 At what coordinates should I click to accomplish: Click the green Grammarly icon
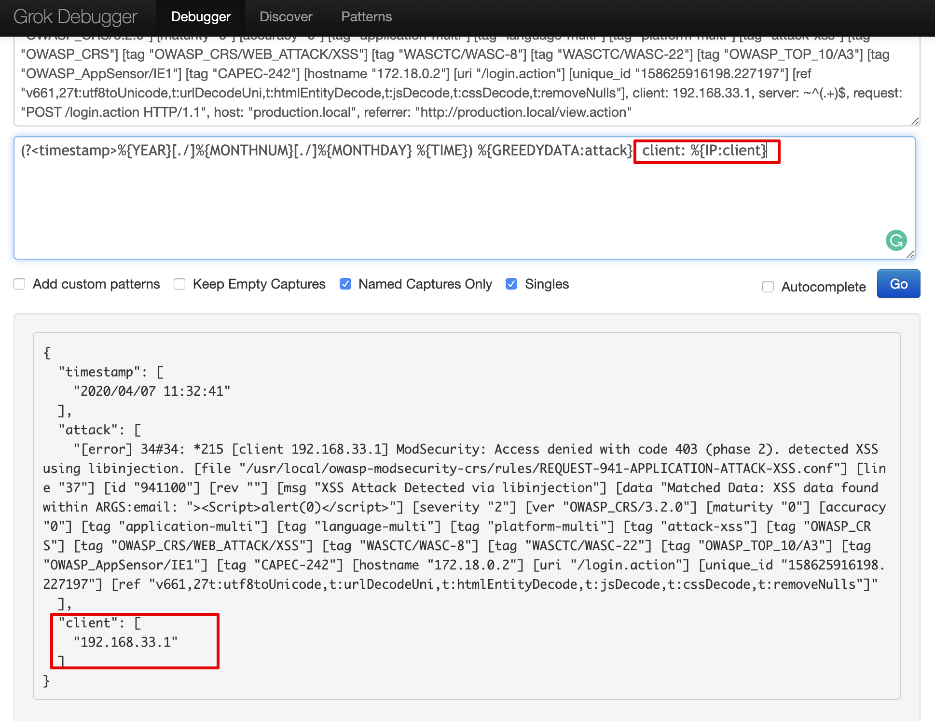[x=896, y=240]
